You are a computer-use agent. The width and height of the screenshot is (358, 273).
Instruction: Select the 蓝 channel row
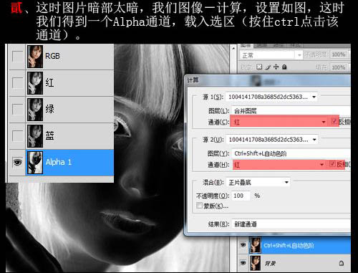click(x=62, y=136)
